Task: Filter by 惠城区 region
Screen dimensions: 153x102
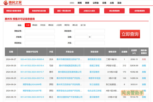Action: click(35, 25)
